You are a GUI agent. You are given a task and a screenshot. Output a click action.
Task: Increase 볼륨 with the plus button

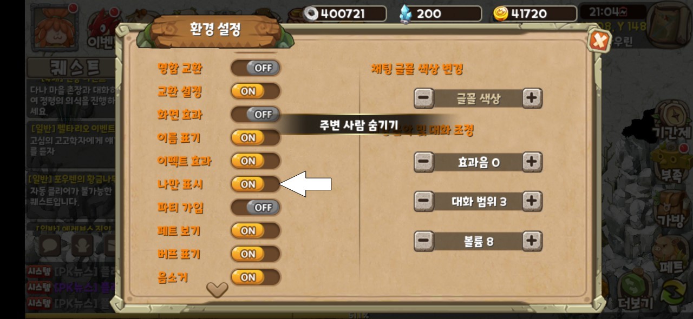tap(532, 240)
